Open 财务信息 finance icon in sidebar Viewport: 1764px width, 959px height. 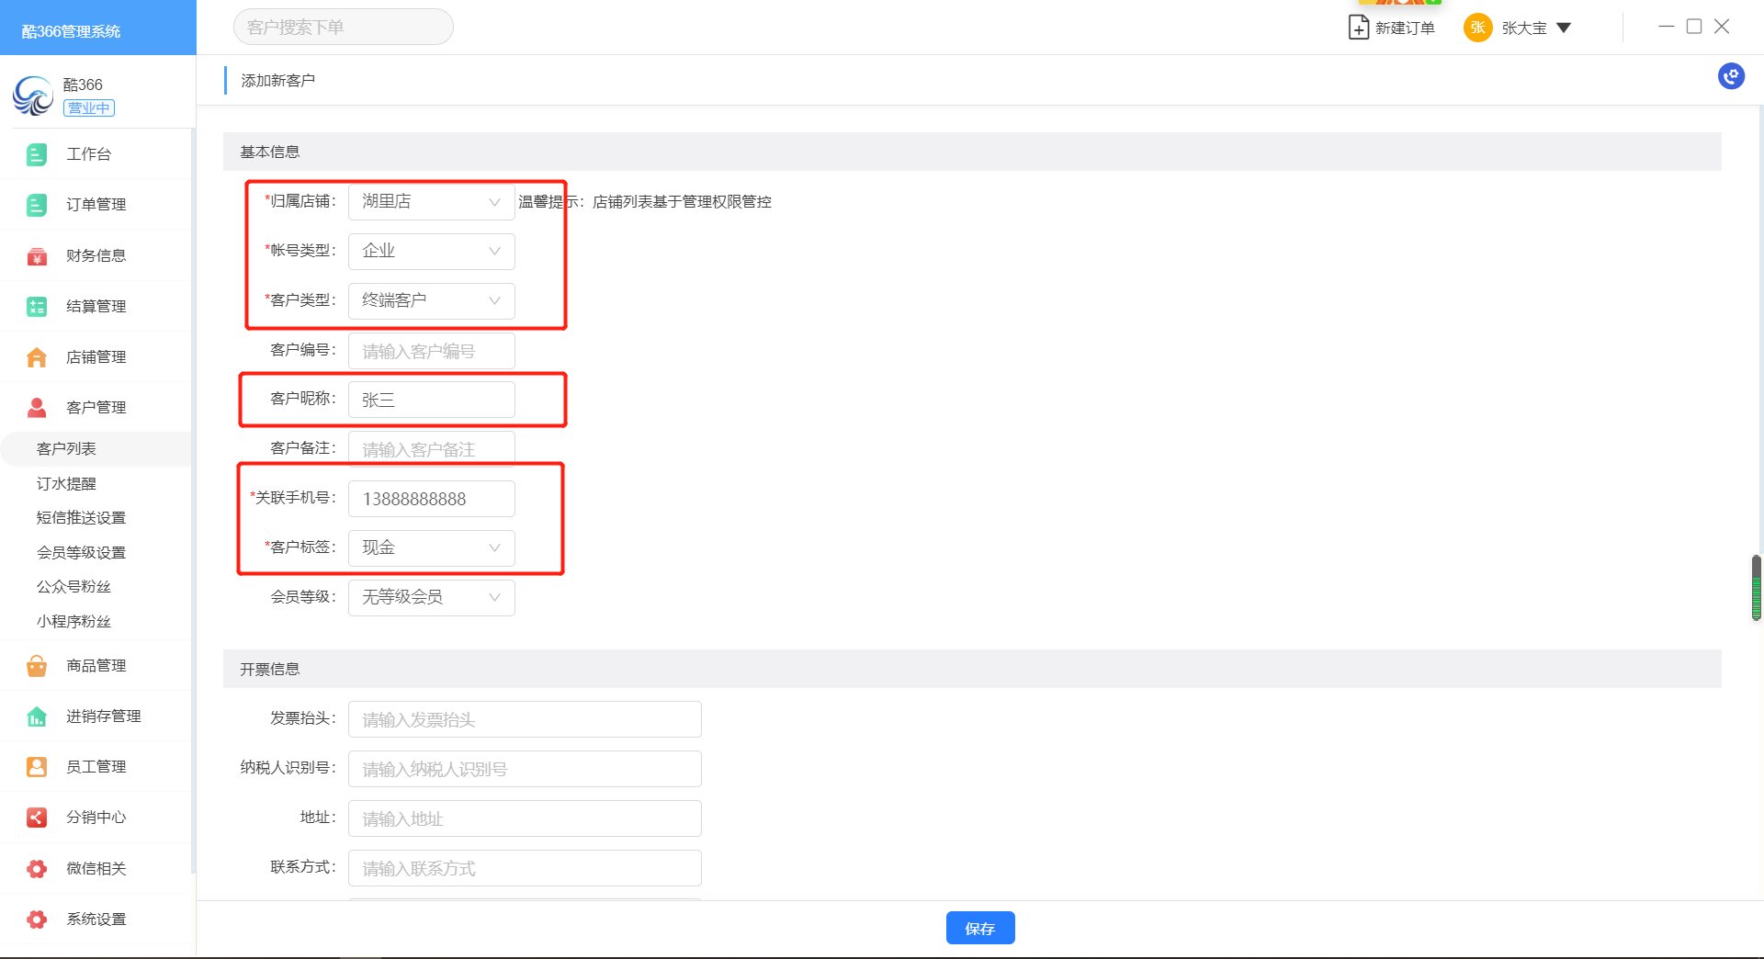(37, 256)
